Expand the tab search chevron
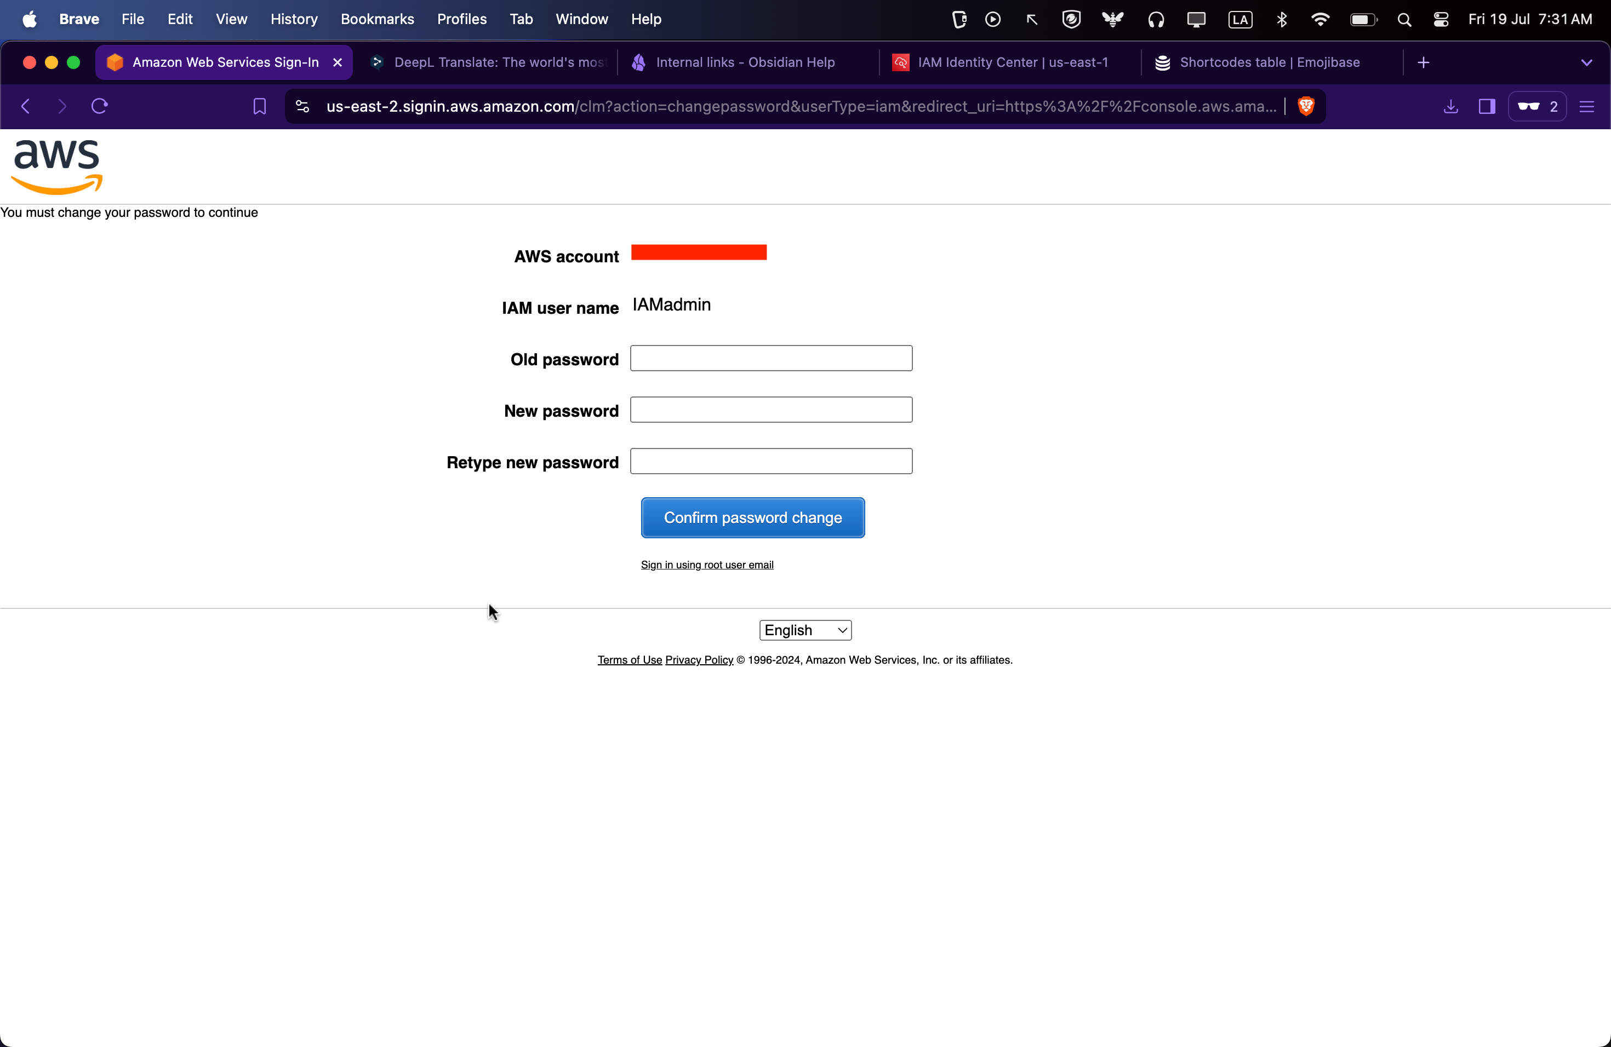The image size is (1611, 1047). tap(1587, 62)
